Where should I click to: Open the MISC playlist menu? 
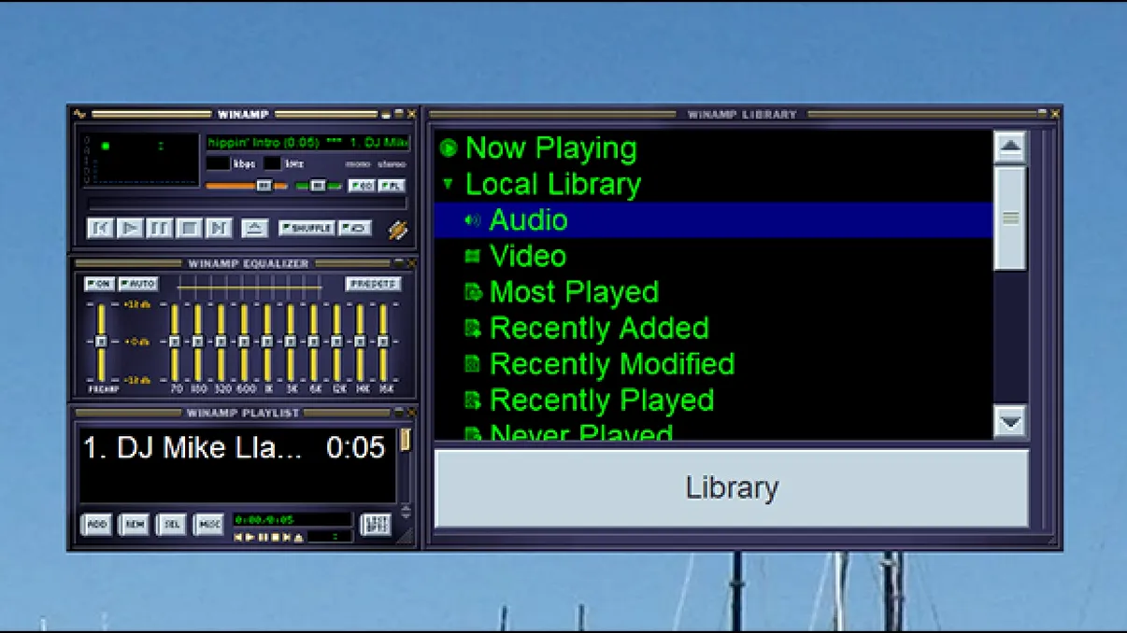(209, 525)
